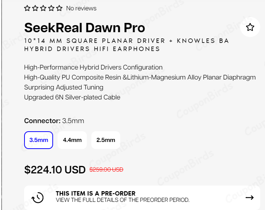Open the "No reviews" link
265x210 pixels.
[81, 8]
